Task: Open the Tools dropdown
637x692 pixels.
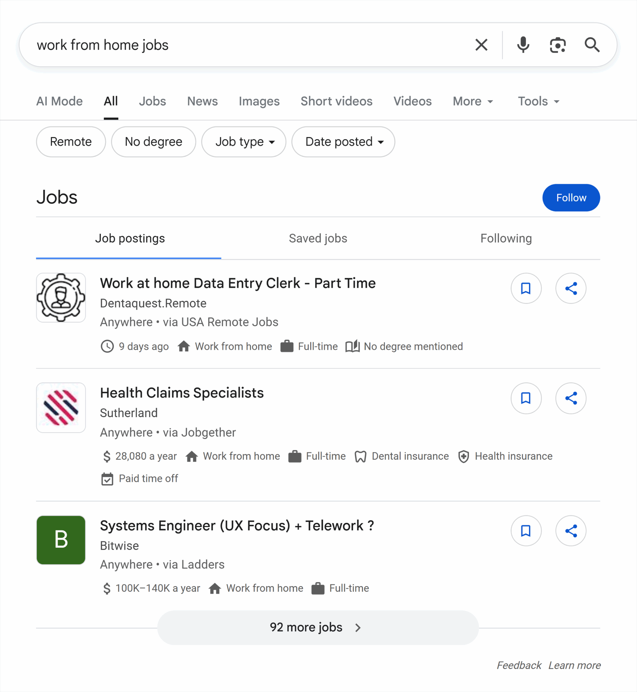Action: point(538,101)
